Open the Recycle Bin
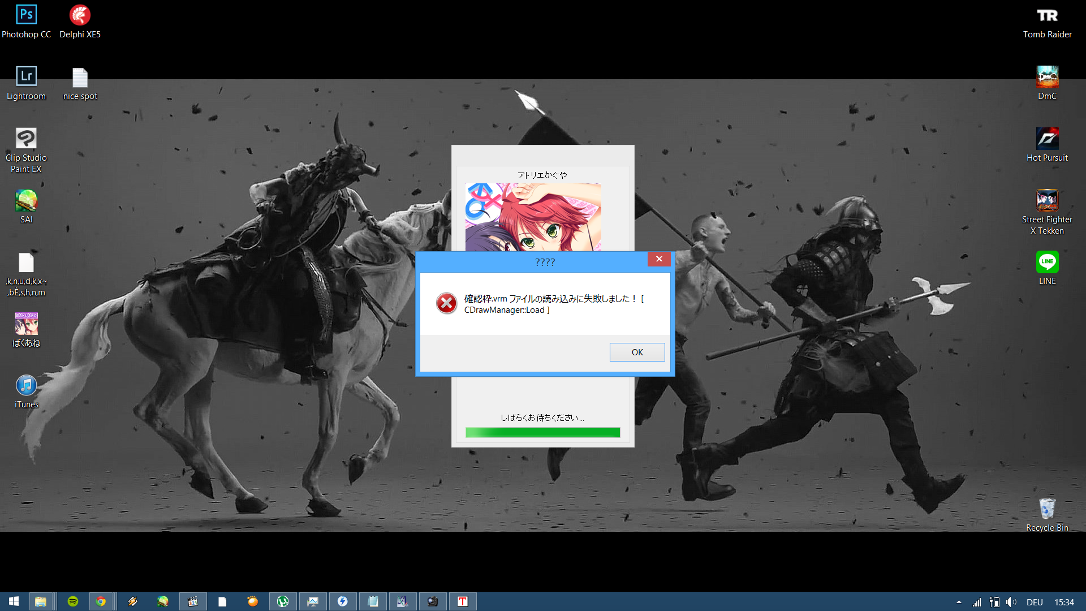The width and height of the screenshot is (1086, 611). (x=1047, y=509)
